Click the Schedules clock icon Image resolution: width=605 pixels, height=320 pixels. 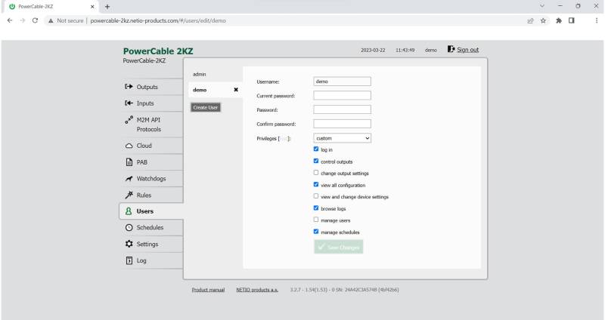click(129, 228)
